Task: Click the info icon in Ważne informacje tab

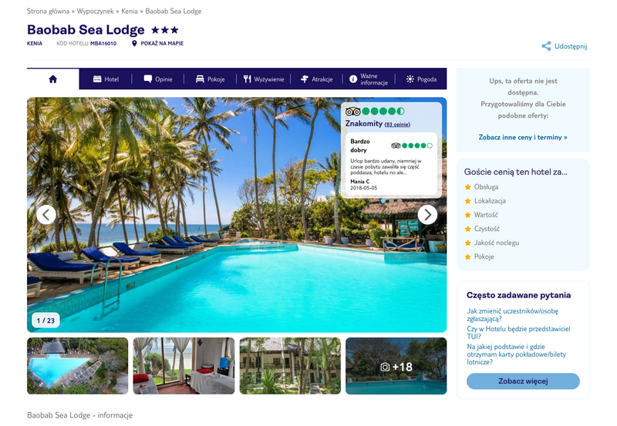Action: [x=353, y=79]
